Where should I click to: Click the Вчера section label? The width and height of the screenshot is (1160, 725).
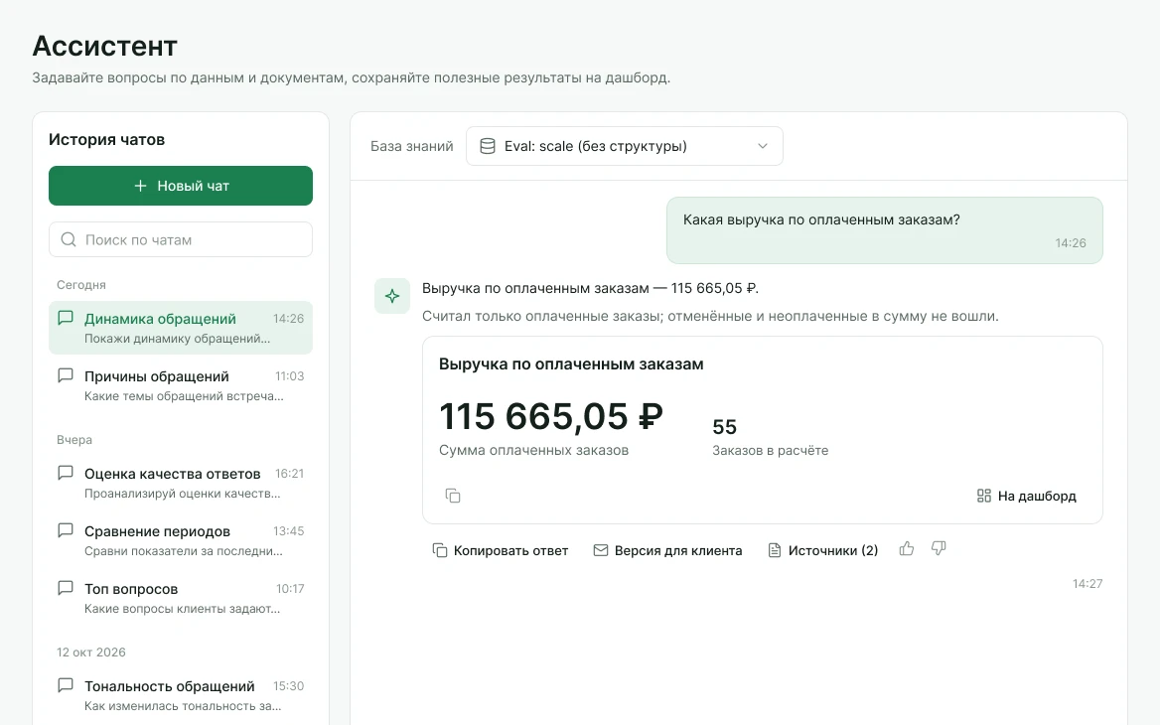click(x=74, y=439)
